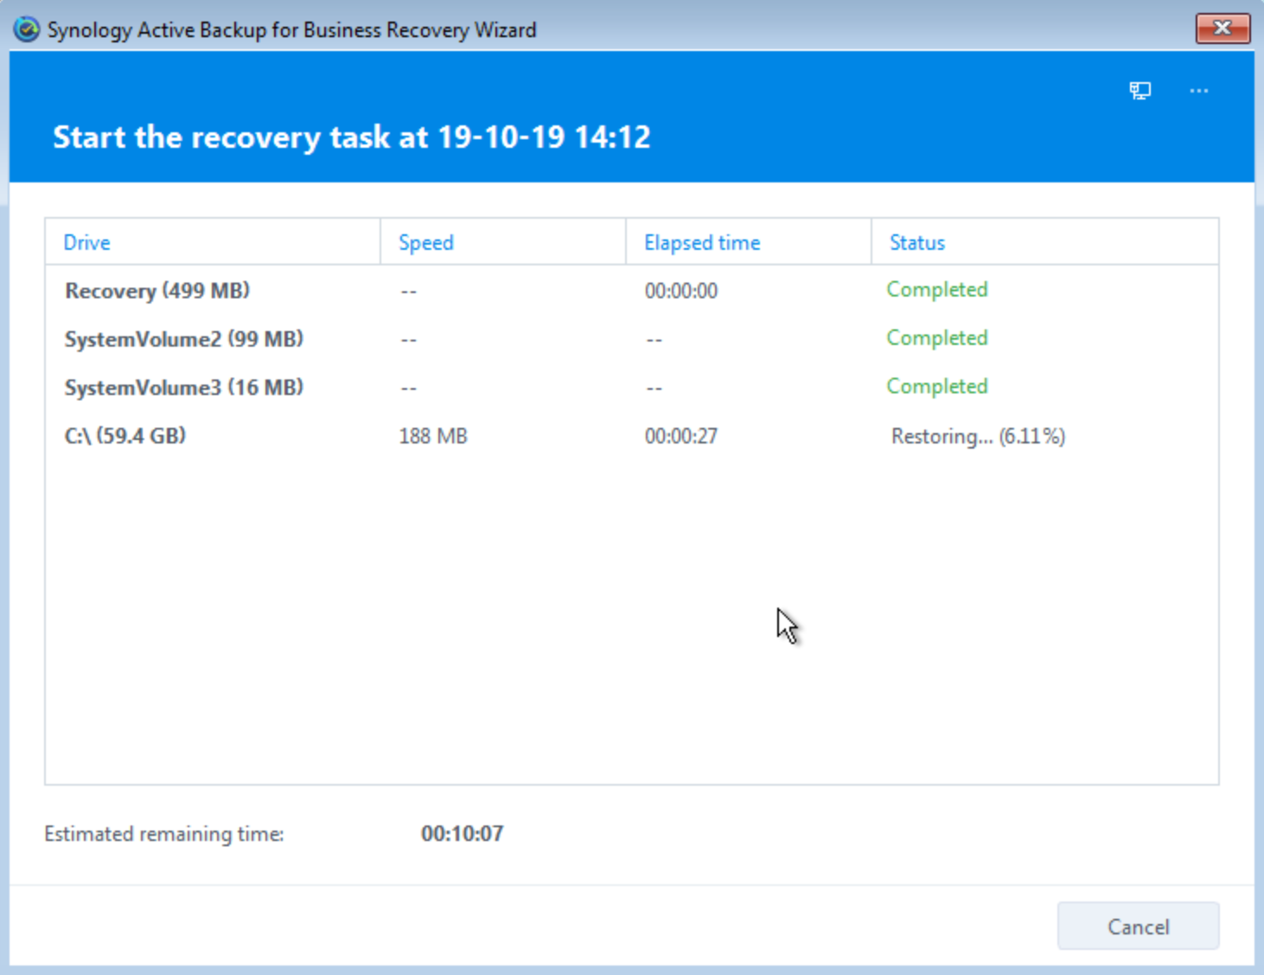
Task: Select the Recovery (499 MB) drive row
Action: 632,290
